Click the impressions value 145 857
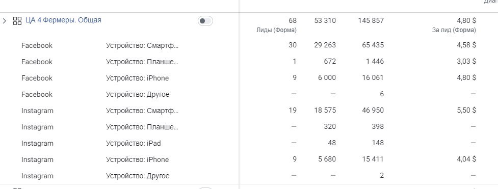498x189 pixels. 371,21
